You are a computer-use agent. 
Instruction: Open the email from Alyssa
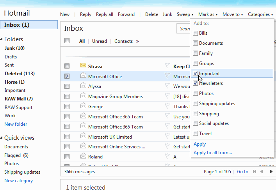(x=94, y=86)
